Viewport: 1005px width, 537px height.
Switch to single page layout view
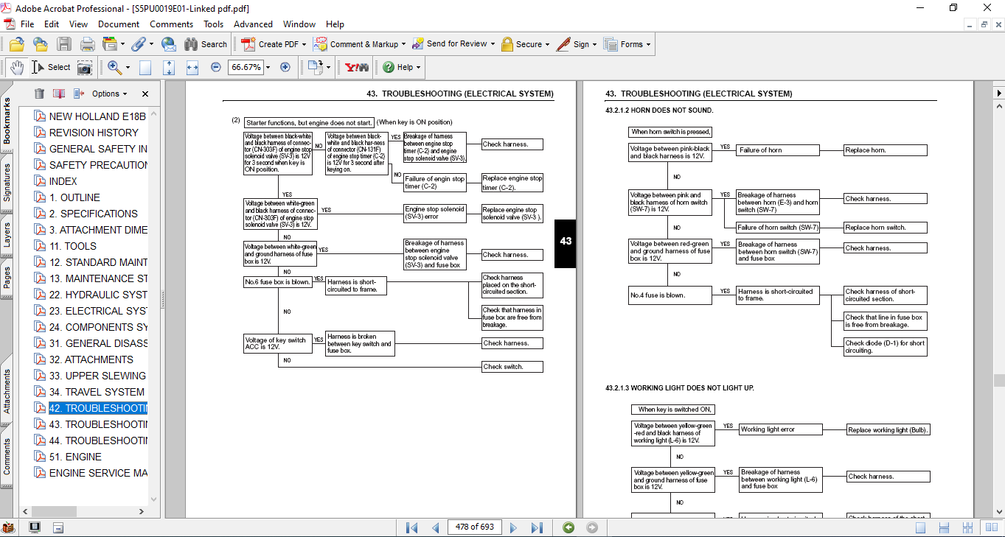920,527
